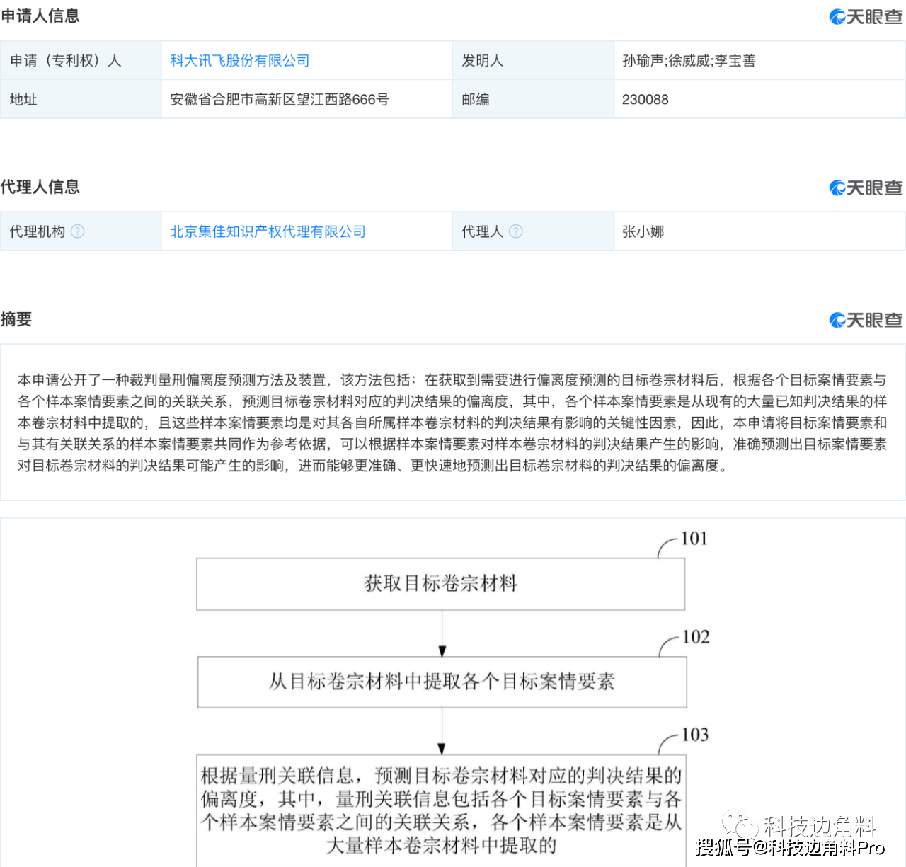Click the WeChat icon in the 科技边角料 watermark
This screenshot has width=906, height=867.
click(x=739, y=825)
